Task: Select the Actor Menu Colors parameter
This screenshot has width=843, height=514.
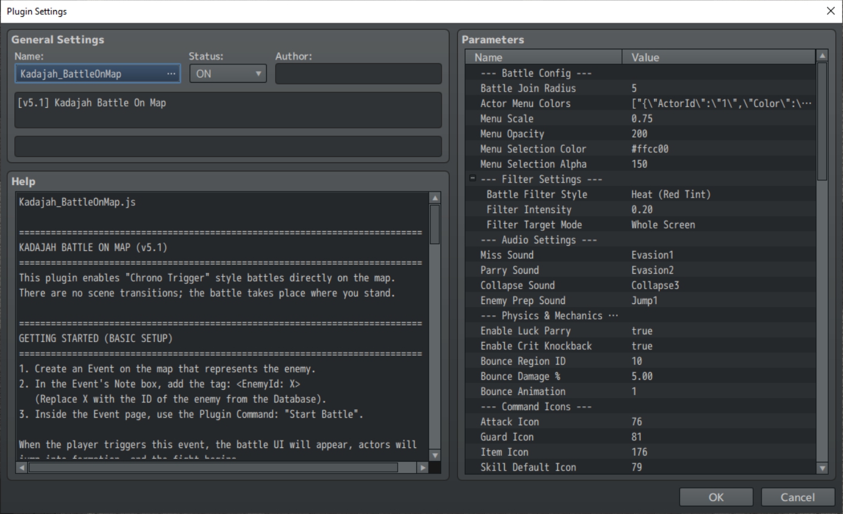Action: [641, 104]
